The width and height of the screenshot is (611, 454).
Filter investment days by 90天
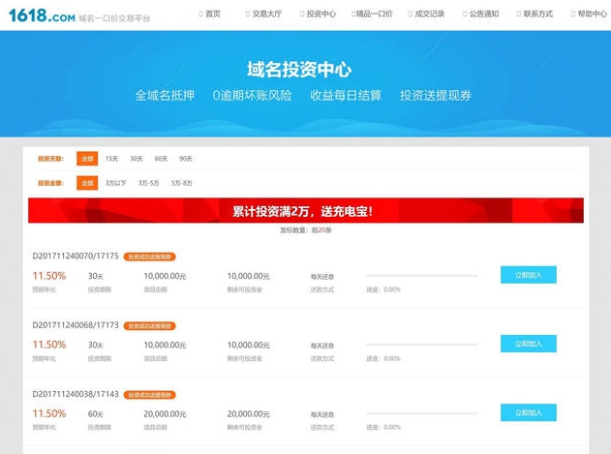[x=186, y=159]
